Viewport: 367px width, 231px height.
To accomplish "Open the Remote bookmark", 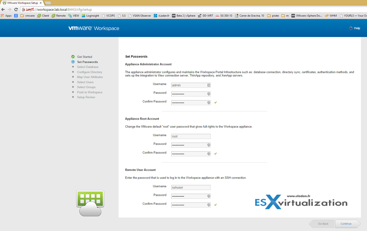I will click(59, 16).
